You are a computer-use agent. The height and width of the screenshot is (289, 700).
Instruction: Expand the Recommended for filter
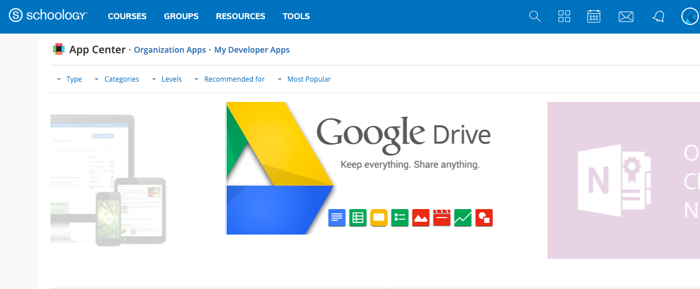tap(229, 79)
